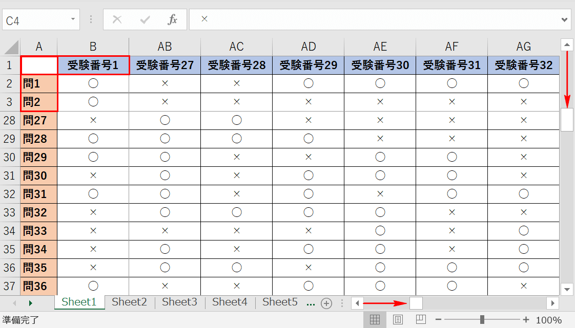
Task: Switch to Page Layout view
Action: tap(398, 320)
